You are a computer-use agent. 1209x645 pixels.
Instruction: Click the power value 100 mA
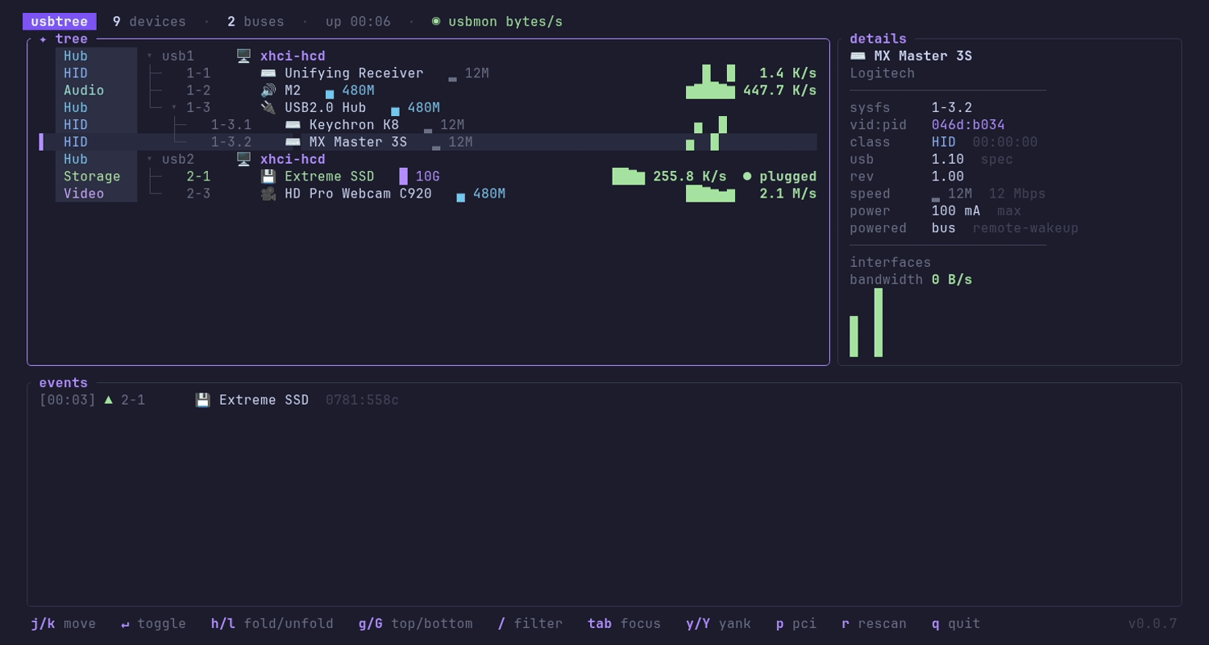[956, 210]
